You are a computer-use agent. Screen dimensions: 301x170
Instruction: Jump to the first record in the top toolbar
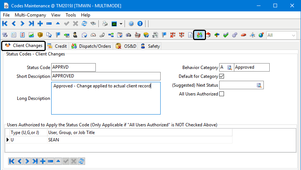5,24
